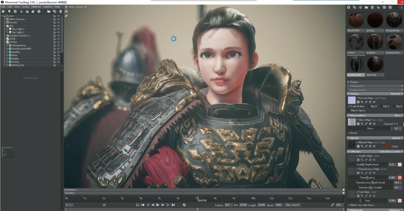The image size is (404, 211).
Task: Toggle Normal Map checkbox
Action: [357, 98]
